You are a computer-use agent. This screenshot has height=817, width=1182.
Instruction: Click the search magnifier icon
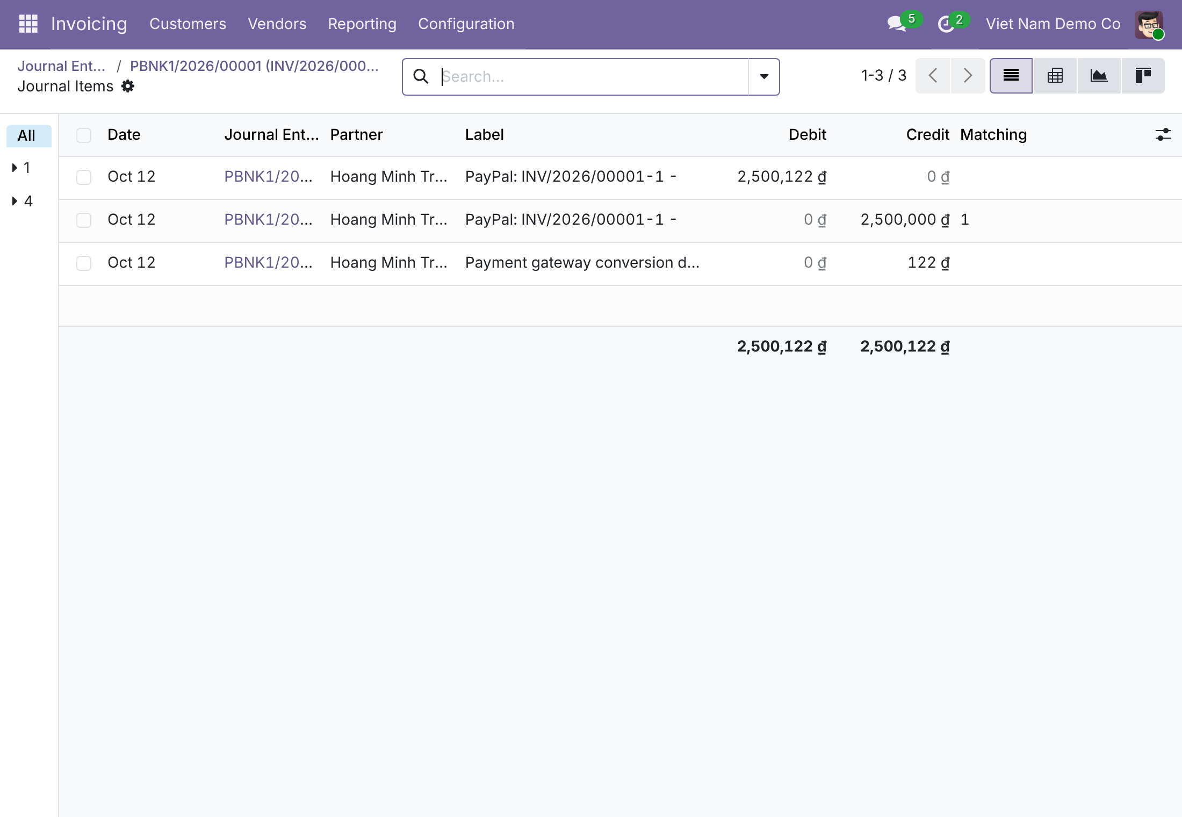click(421, 76)
